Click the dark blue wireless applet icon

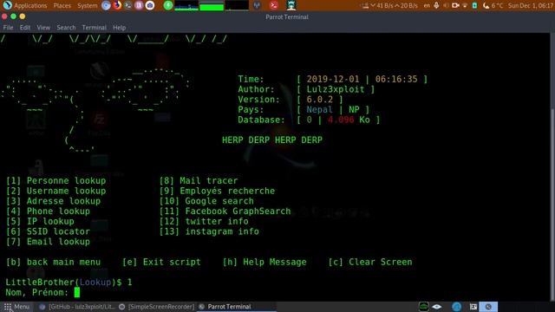pyautogui.click(x=257, y=5)
